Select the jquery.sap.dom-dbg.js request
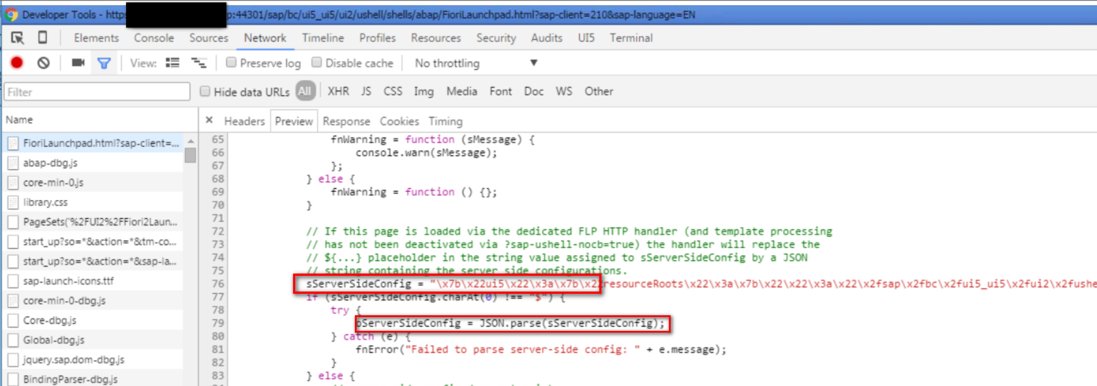This screenshot has width=1097, height=386. 94,360
